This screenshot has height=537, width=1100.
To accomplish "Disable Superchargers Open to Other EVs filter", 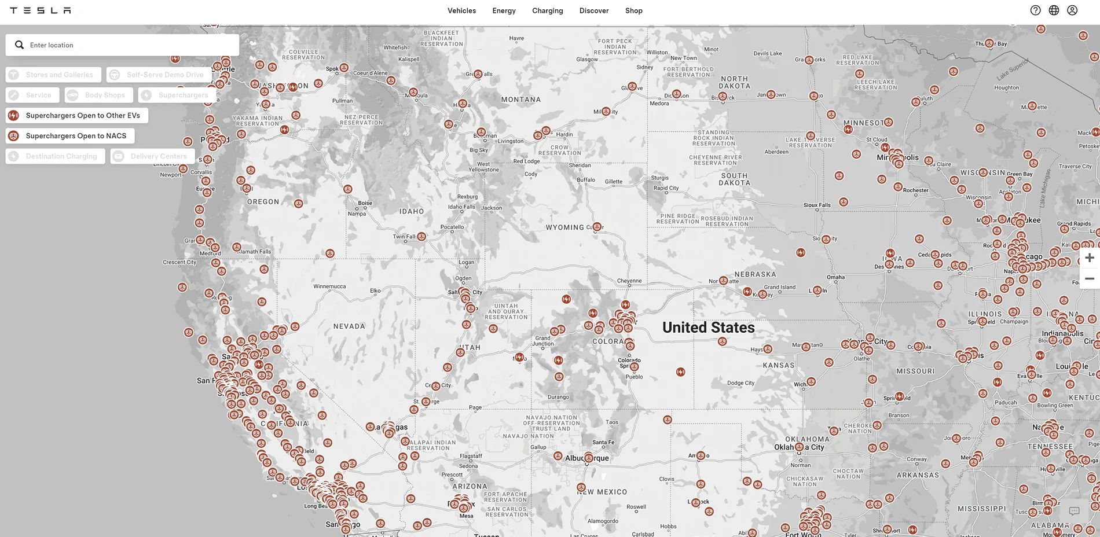I will point(77,115).
